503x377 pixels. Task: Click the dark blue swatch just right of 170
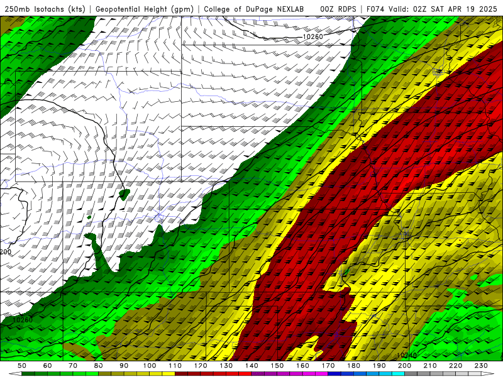[334, 374]
